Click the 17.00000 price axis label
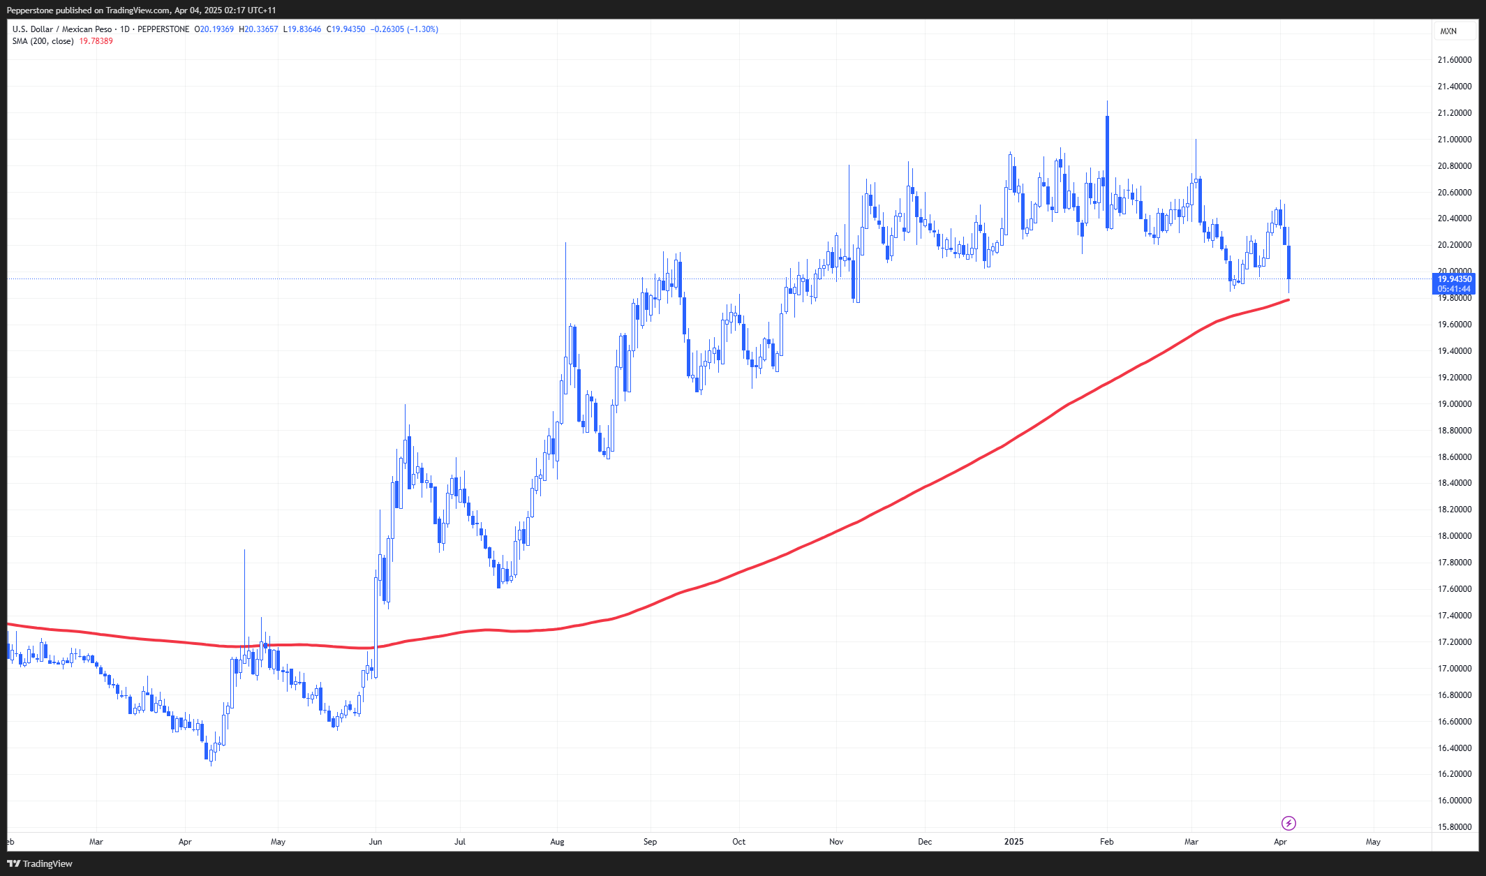Screen dimensions: 1486x876 click(1455, 669)
